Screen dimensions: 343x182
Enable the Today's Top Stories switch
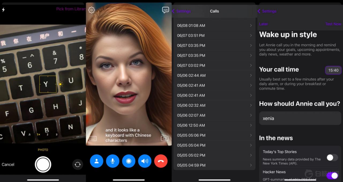332,157
